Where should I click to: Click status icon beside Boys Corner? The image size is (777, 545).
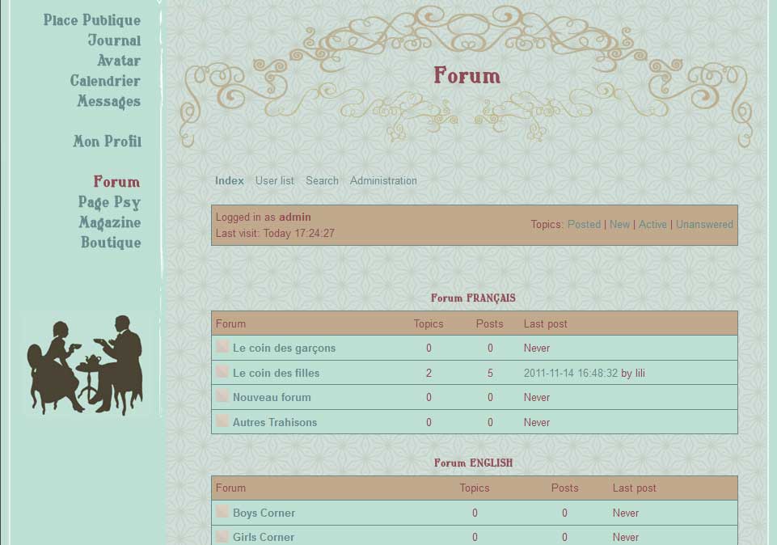point(222,511)
